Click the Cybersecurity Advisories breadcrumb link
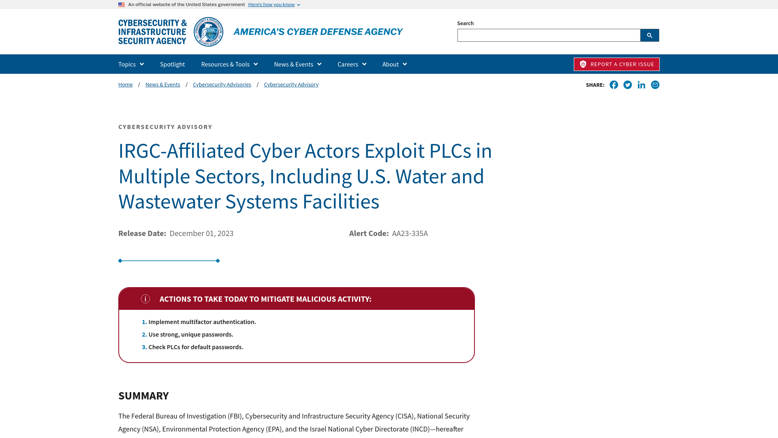Viewport: 778px width, 438px height. [222, 84]
